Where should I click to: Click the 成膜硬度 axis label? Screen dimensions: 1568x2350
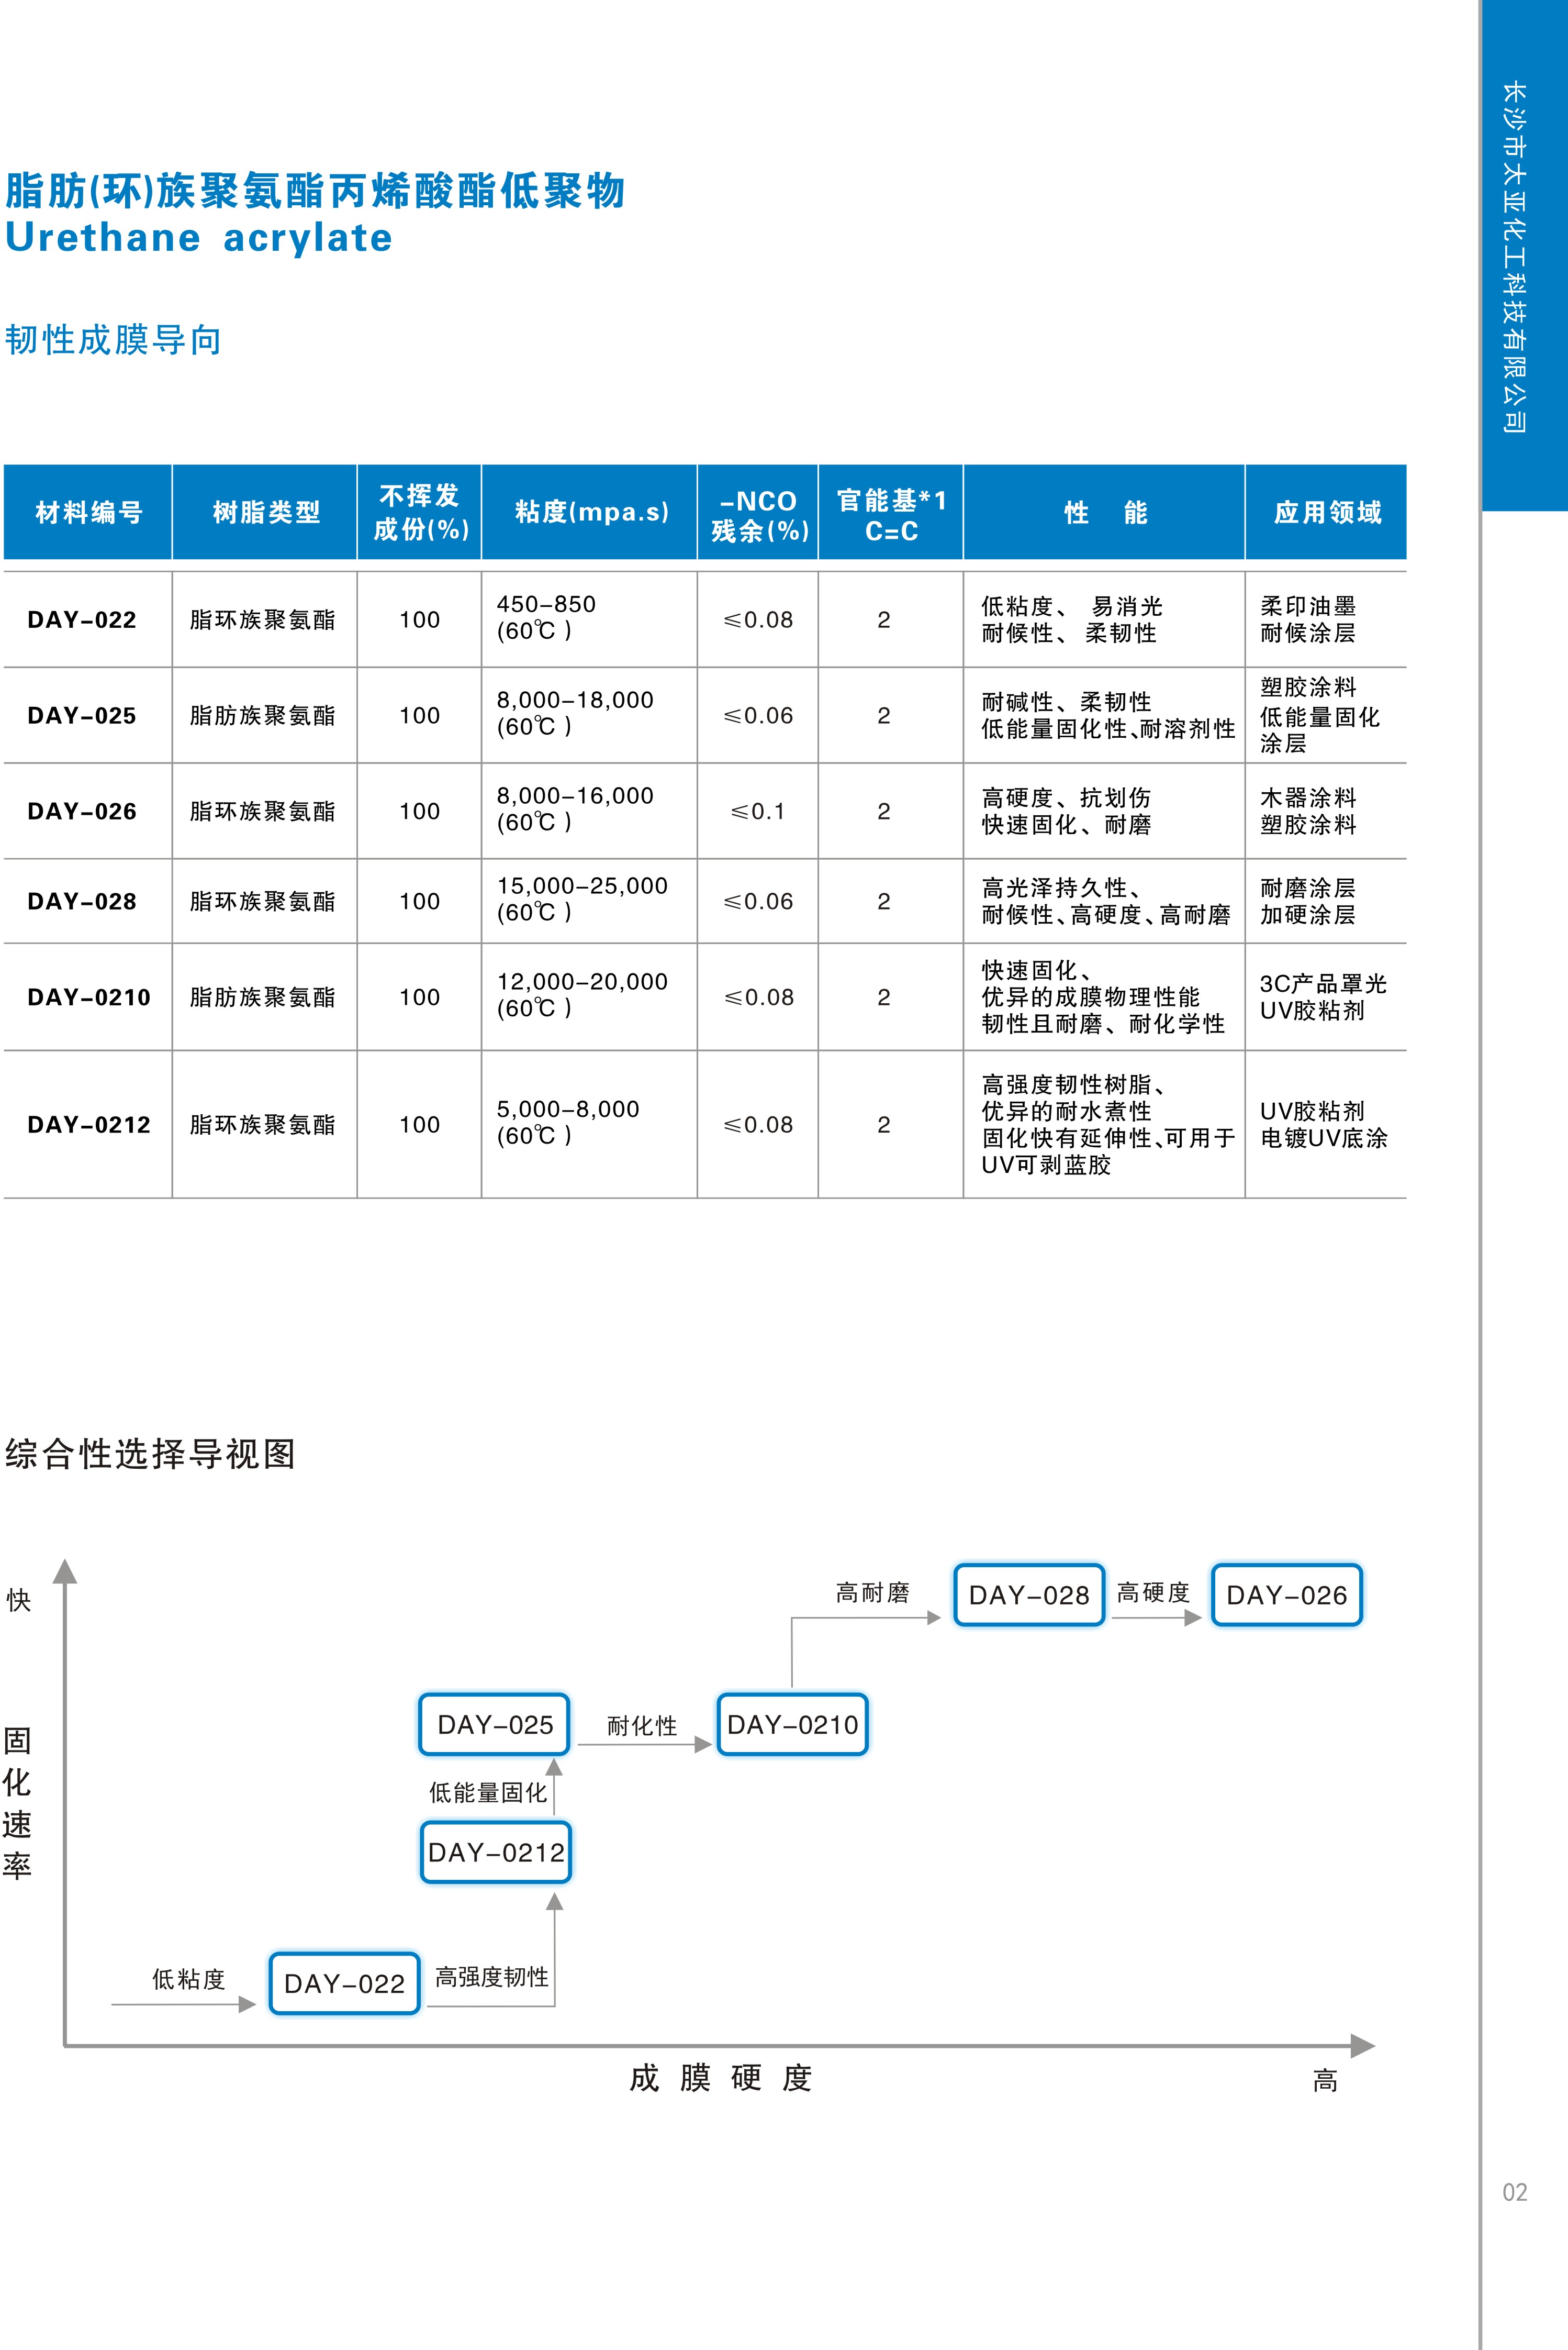(x=720, y=2078)
